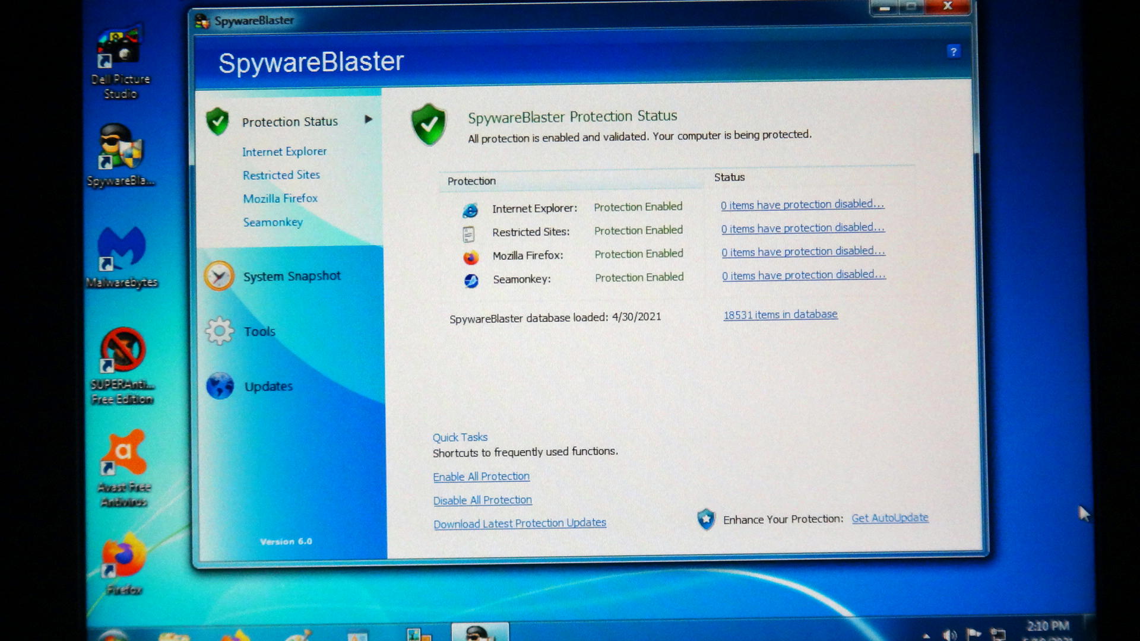Click 'SpywareBlaster database loaded: 4/30/2021' text
1140x641 pixels.
pos(555,318)
